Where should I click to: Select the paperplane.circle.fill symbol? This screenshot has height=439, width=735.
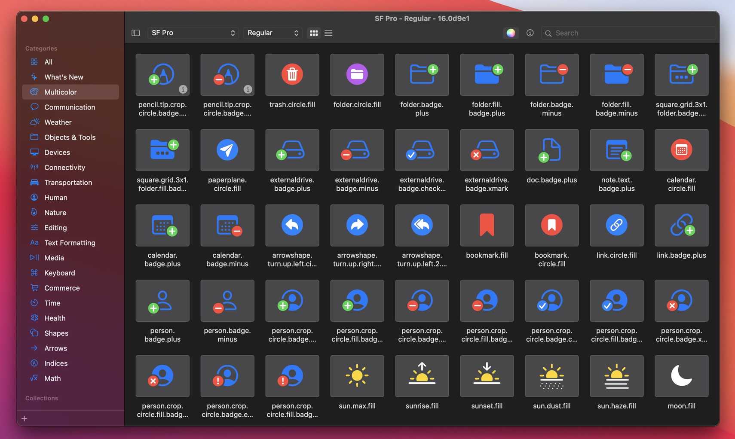coord(227,150)
